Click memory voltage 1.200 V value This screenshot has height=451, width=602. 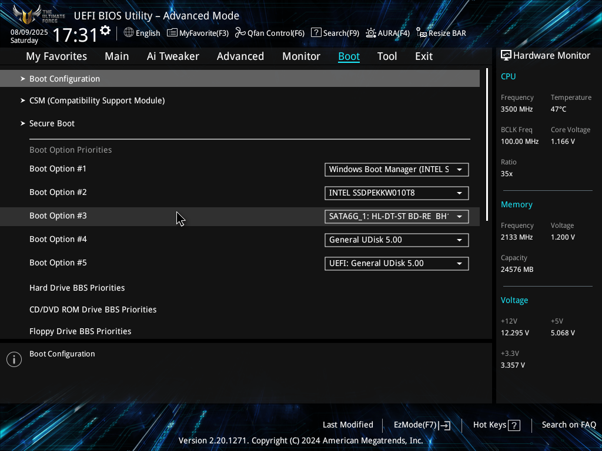(x=563, y=237)
